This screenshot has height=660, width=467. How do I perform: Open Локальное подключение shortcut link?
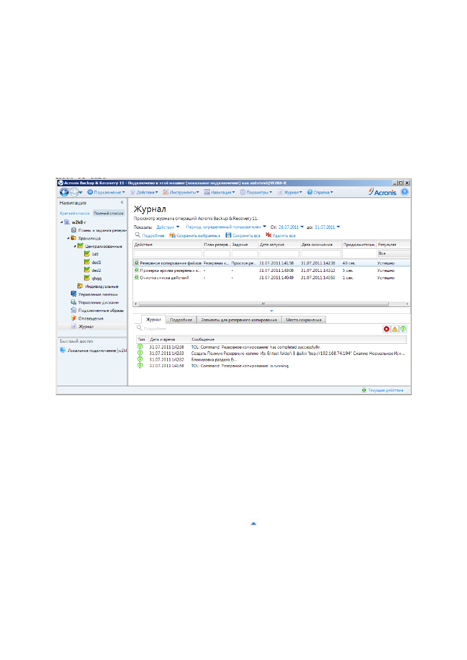point(97,351)
